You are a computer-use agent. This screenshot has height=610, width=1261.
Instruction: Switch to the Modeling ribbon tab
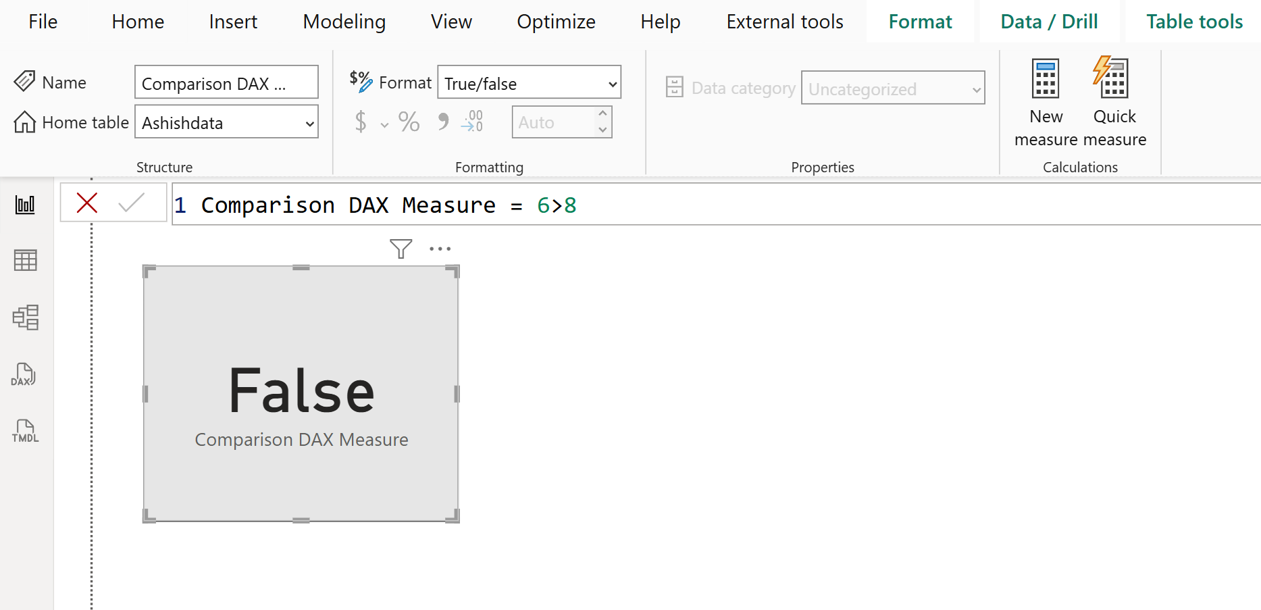[344, 21]
